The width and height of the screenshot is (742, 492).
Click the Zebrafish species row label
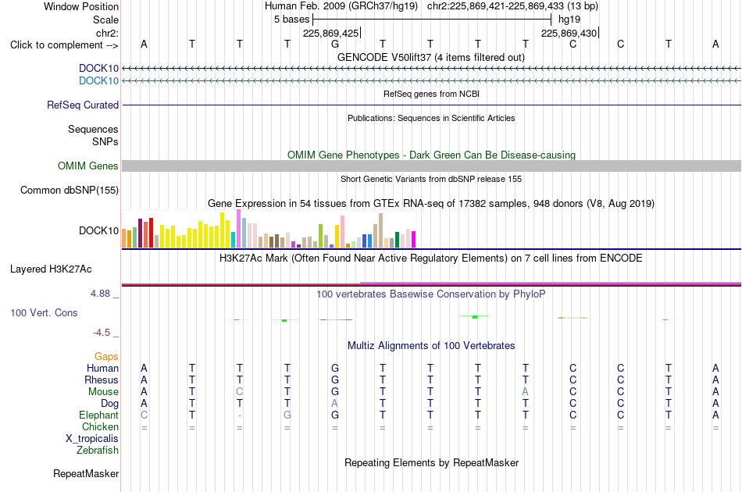point(98,451)
